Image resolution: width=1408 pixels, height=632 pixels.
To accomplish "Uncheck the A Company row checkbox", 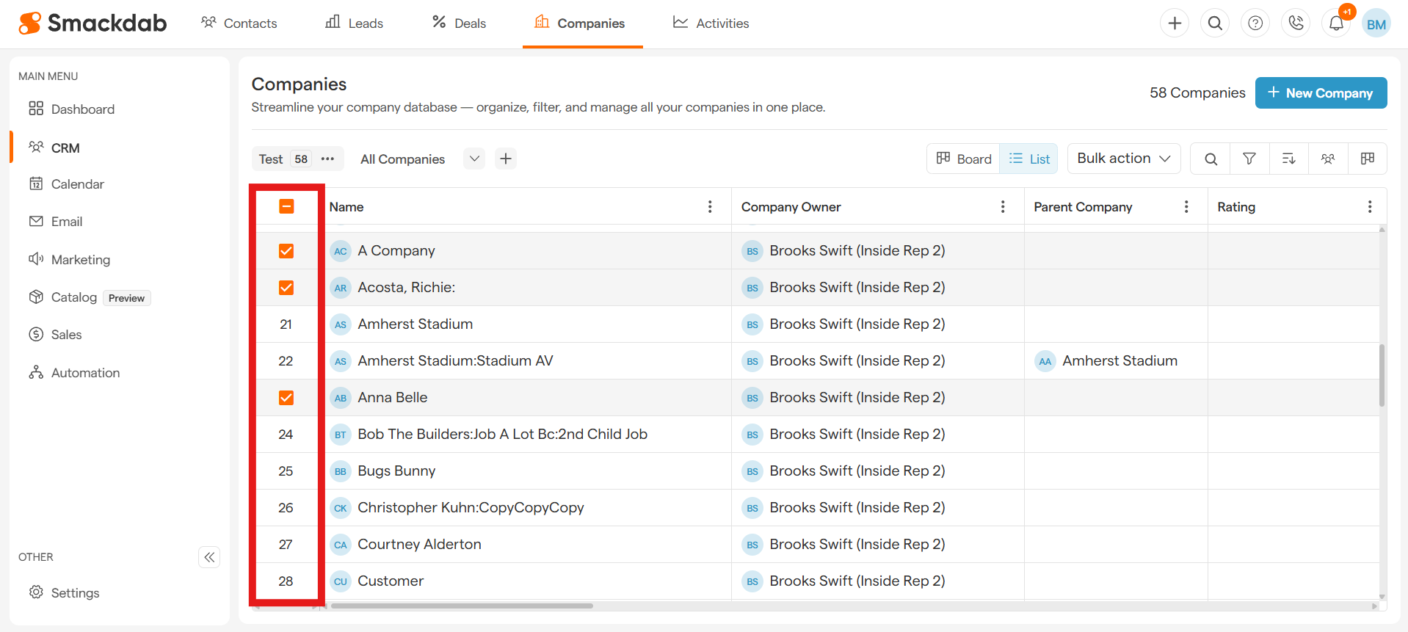I will coord(286,251).
